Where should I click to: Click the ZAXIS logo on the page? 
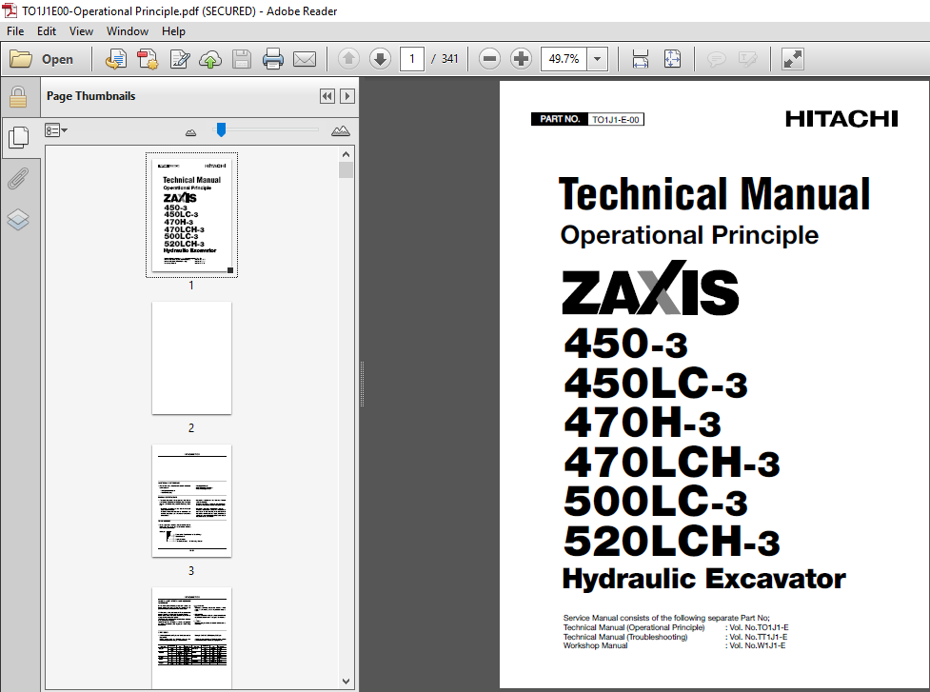[x=650, y=288]
